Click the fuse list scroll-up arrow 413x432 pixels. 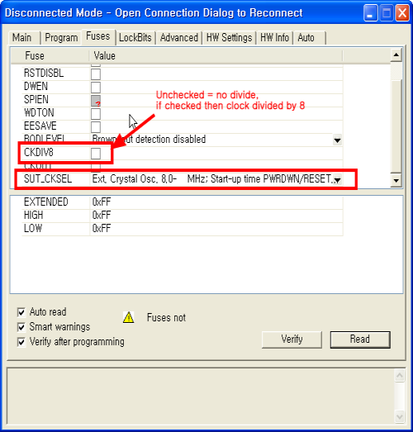point(396,55)
